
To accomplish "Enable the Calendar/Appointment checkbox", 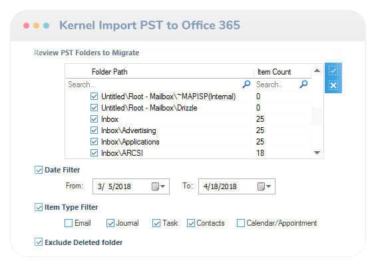I will pos(241,223).
